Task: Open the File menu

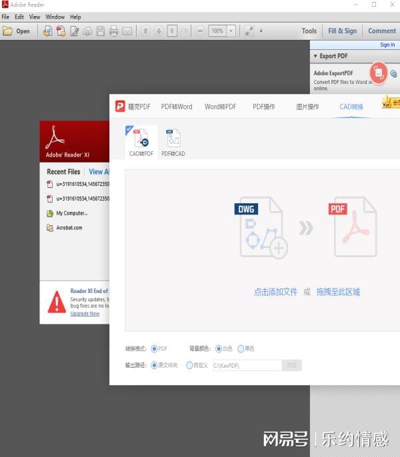Action: click(x=5, y=17)
